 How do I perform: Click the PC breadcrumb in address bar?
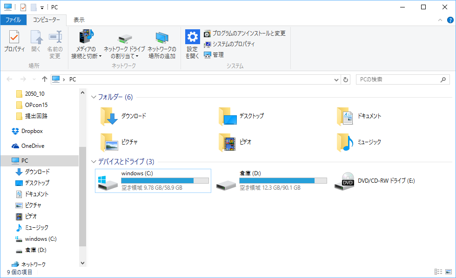(x=73, y=79)
